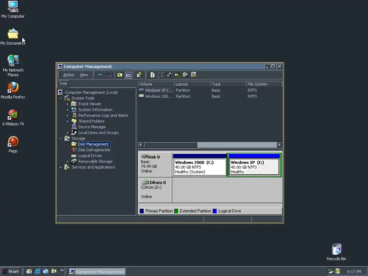Click the Show Desktop quick launch icon
This screenshot has width=368, height=276.
click(x=29, y=271)
